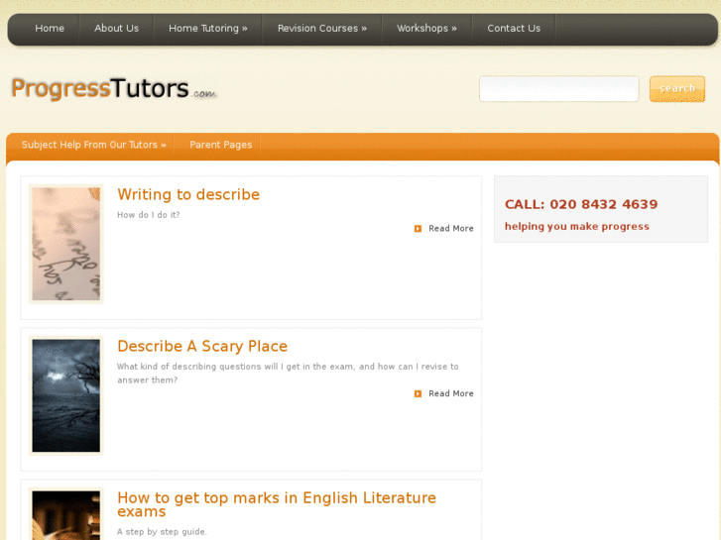Open the Describe A Scary Place title

pyautogui.click(x=202, y=346)
